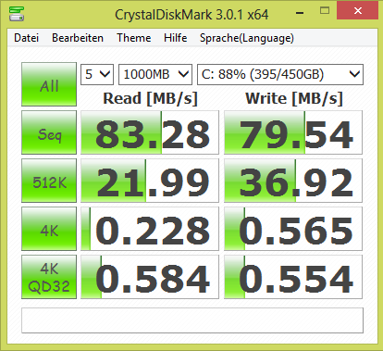Click the Seq read result 83.28

pyautogui.click(x=150, y=132)
